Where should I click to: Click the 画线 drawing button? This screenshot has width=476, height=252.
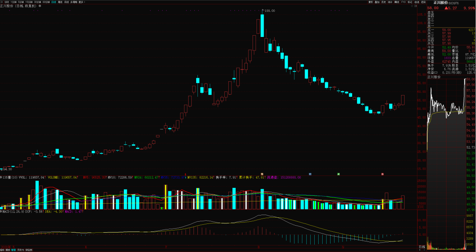397,2
